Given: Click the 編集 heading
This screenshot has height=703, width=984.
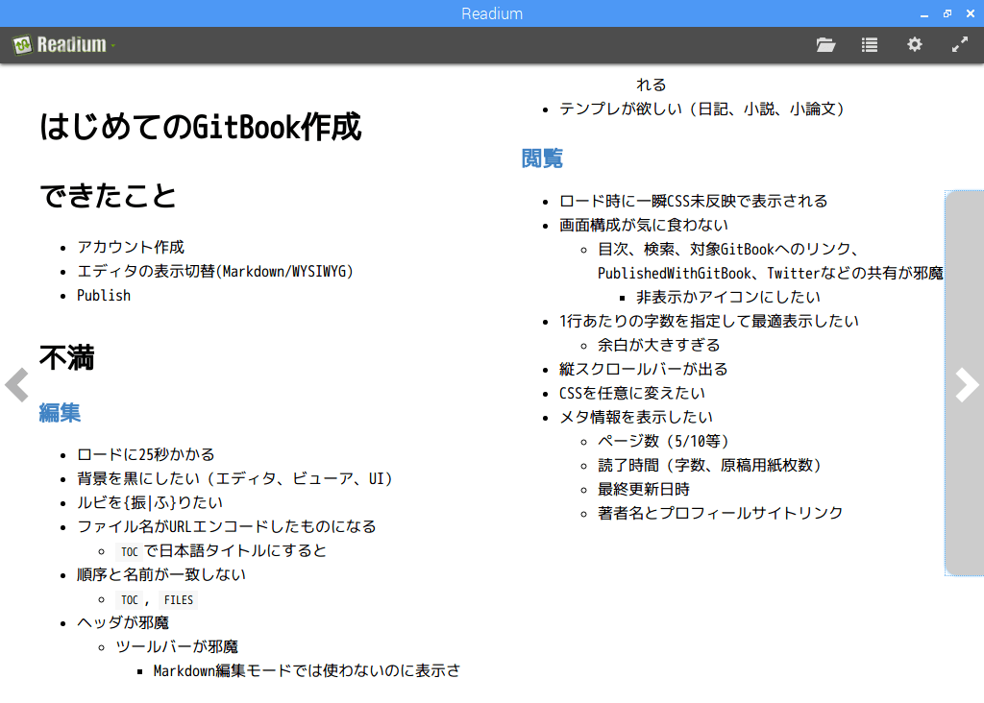Looking at the screenshot, I should pyautogui.click(x=60, y=413).
